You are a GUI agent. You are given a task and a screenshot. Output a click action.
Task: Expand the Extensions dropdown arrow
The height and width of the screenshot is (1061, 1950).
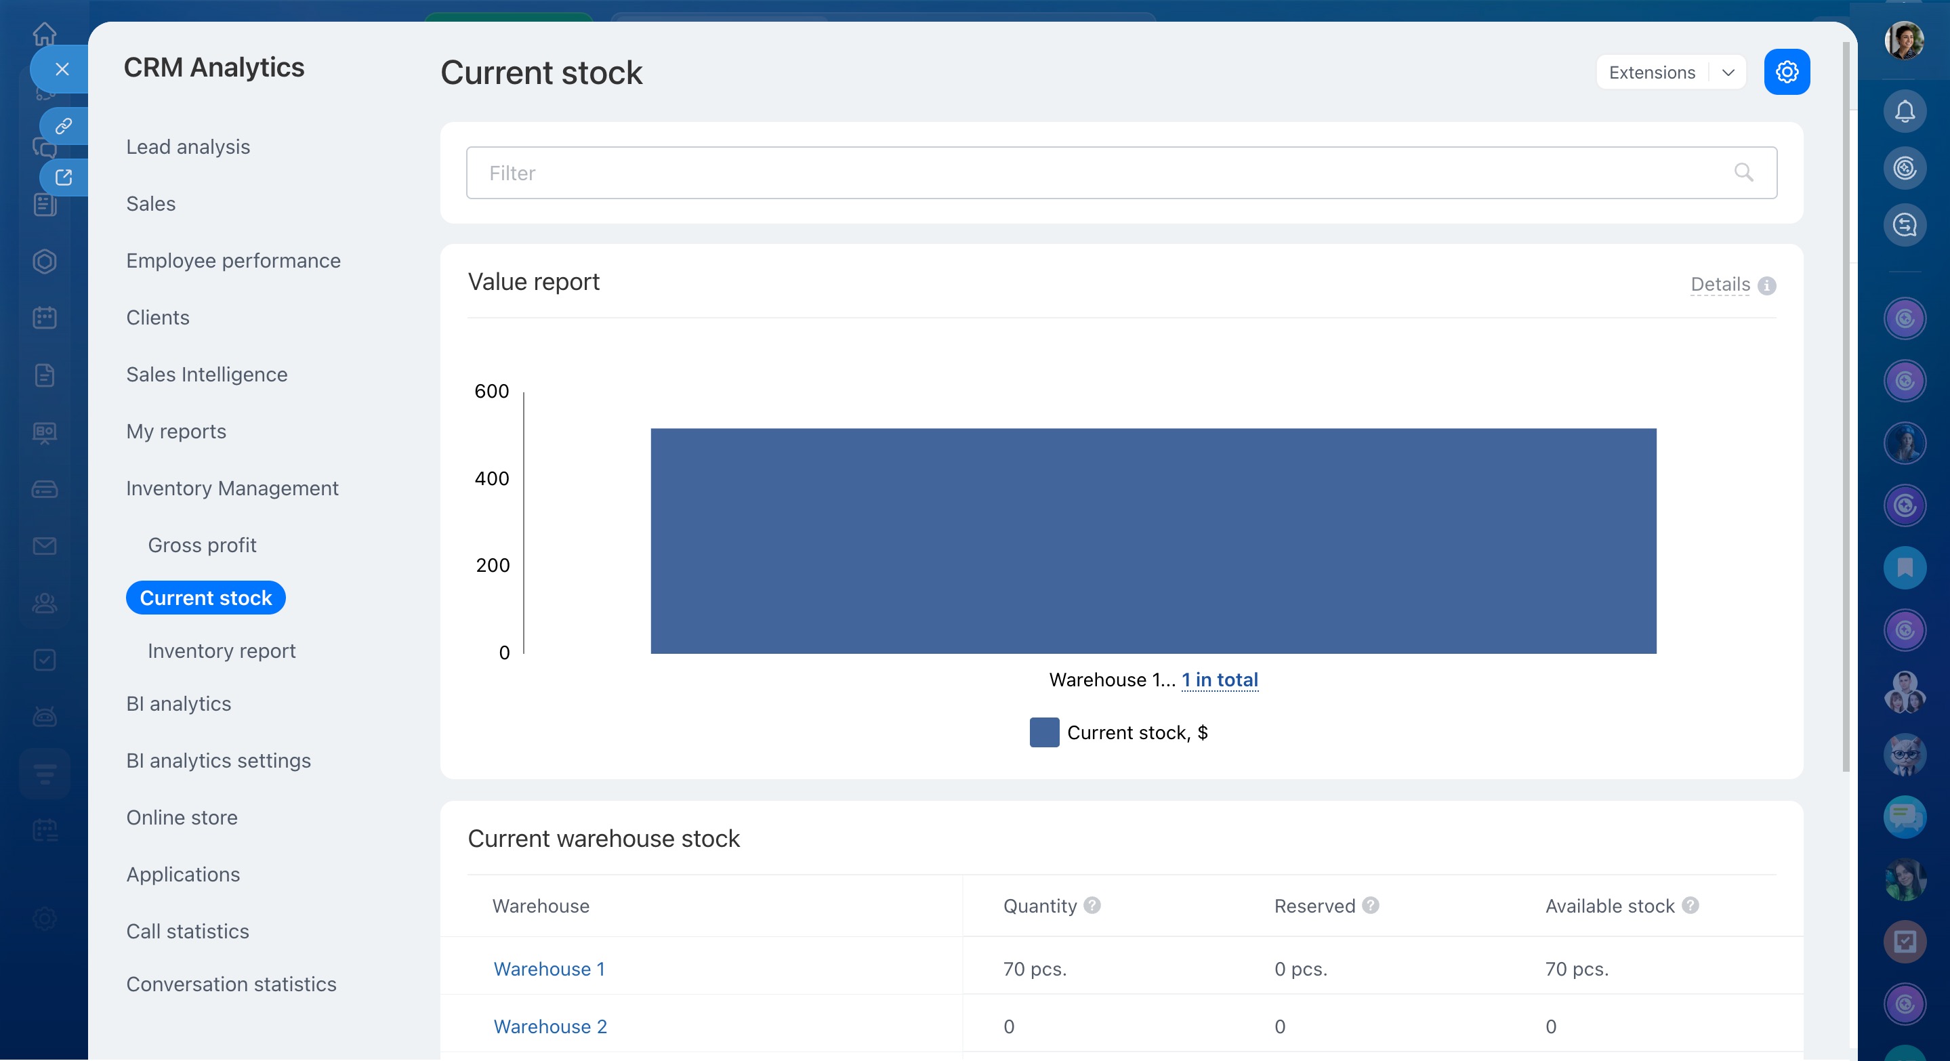pyautogui.click(x=1728, y=72)
